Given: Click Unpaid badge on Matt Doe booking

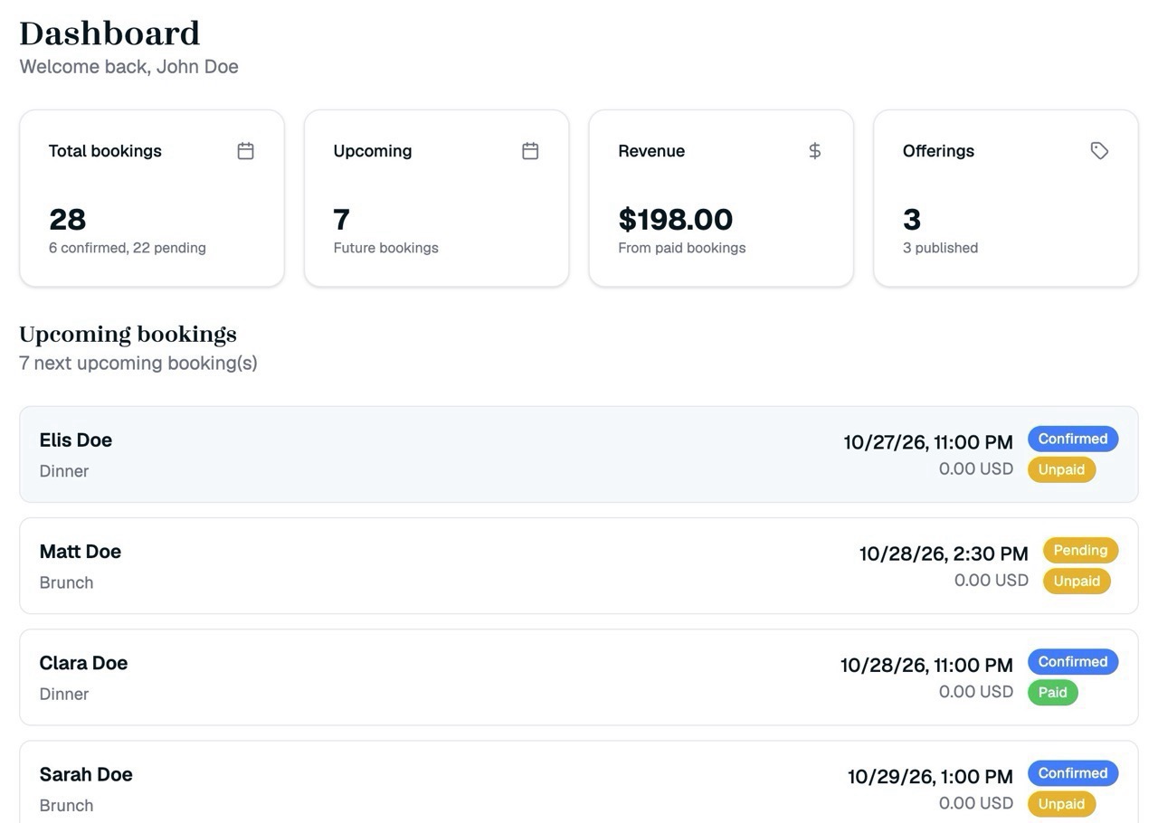Looking at the screenshot, I should pos(1077,581).
